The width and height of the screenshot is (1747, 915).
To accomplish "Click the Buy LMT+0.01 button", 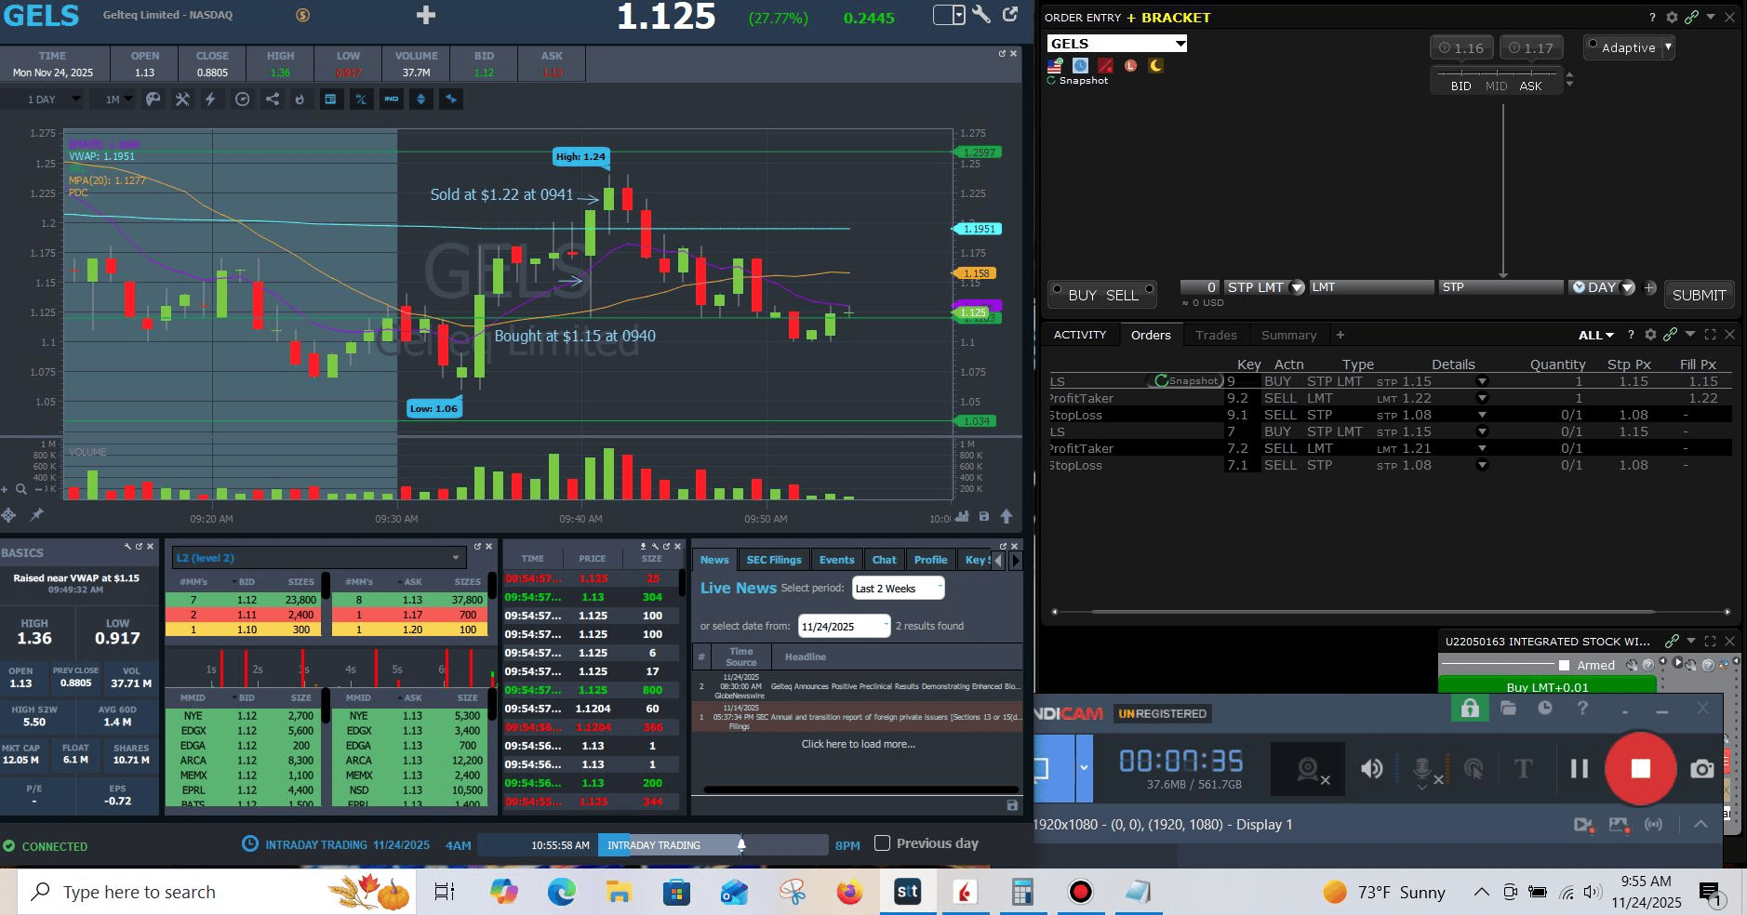I will click(x=1547, y=687).
